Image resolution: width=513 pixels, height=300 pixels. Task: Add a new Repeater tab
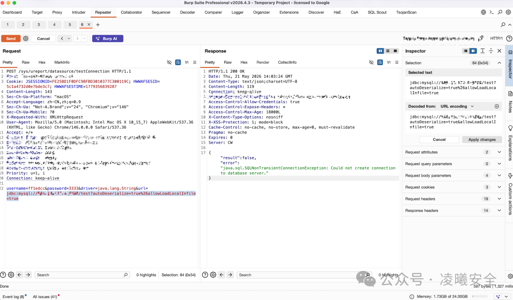(x=98, y=25)
